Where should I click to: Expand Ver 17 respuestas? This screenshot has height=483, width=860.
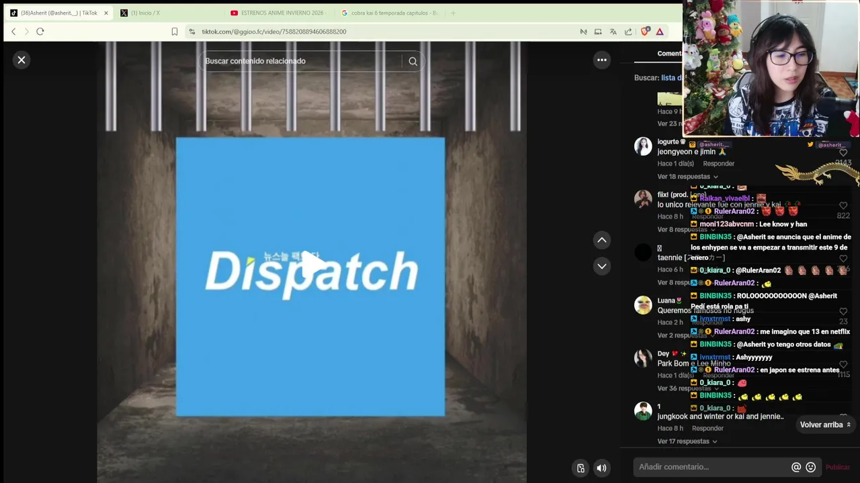click(x=687, y=441)
